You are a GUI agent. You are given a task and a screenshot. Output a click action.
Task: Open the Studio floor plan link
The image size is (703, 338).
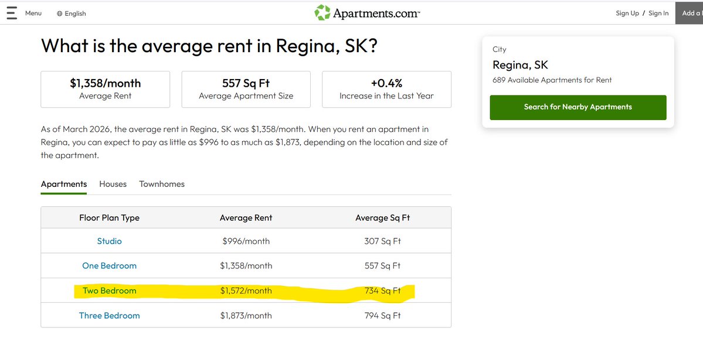point(110,241)
